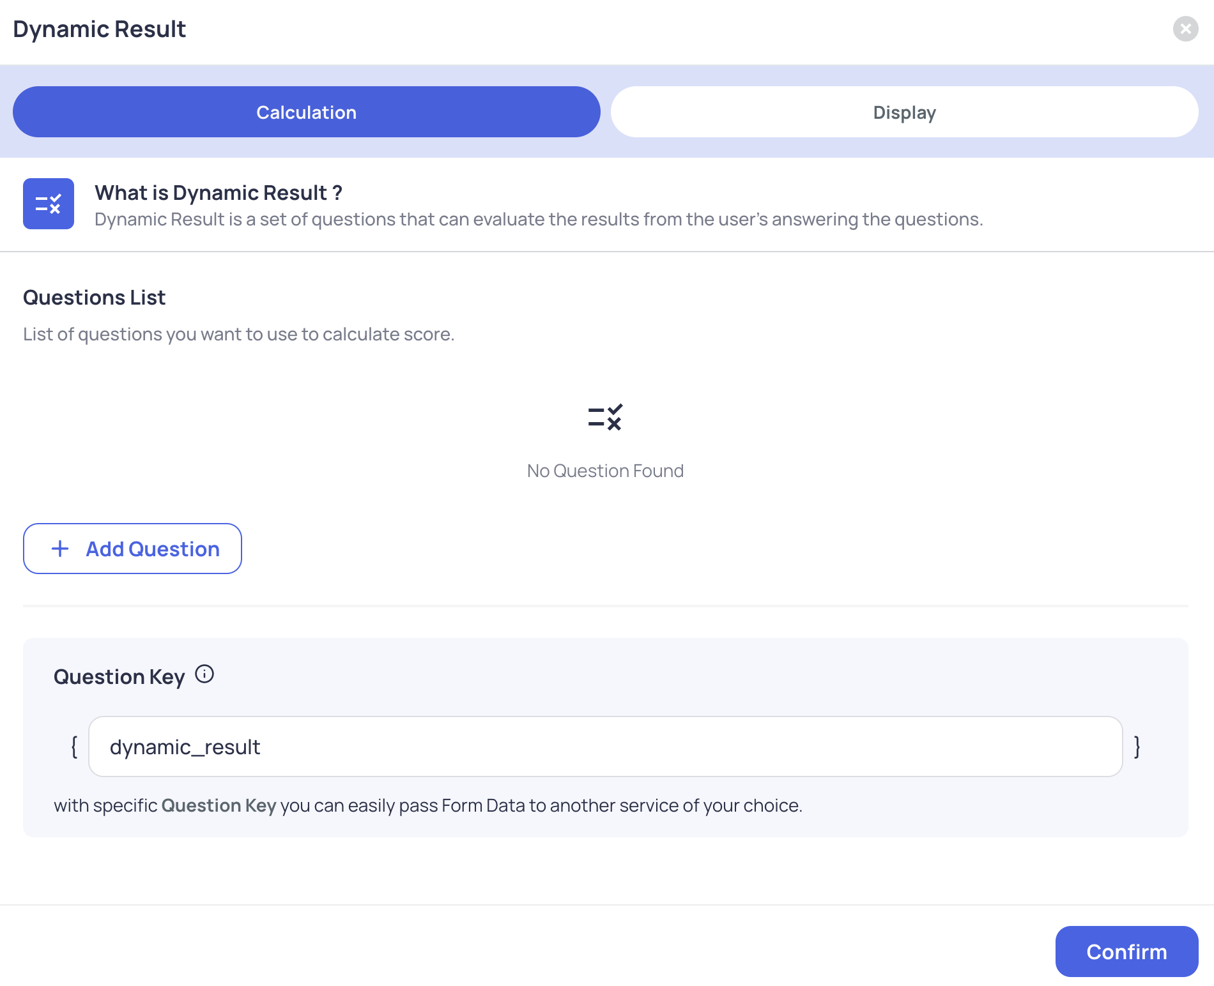Viewport: 1214px width, 986px height.
Task: Focus the dynamic_result question key field
Action: tap(605, 747)
